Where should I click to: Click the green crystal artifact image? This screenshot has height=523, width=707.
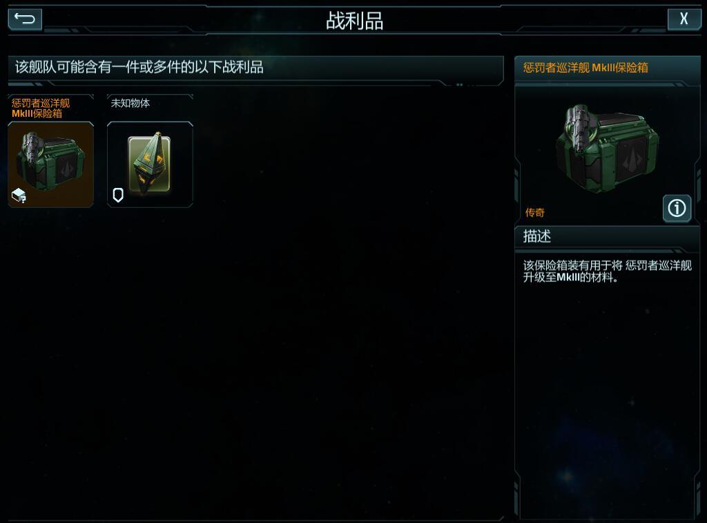tap(150, 163)
